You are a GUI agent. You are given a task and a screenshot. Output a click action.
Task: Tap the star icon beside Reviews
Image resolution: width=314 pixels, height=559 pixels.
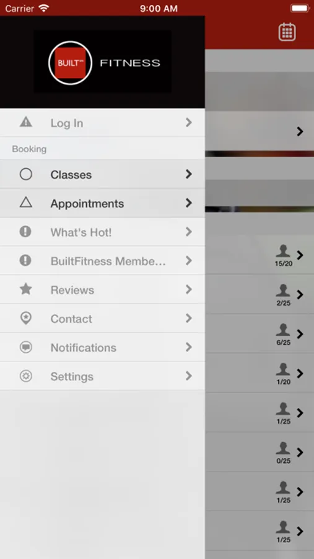pos(26,289)
